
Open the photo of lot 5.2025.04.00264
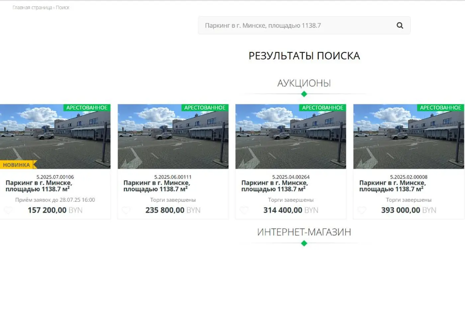pos(291,137)
